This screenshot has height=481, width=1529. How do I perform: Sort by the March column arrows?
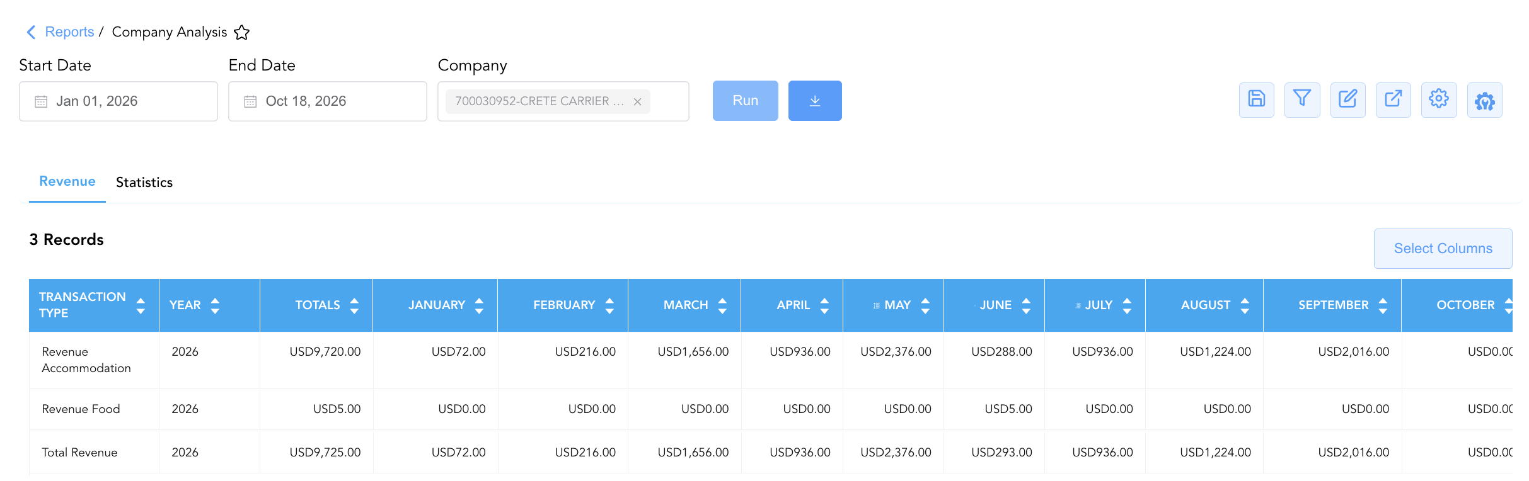(722, 305)
